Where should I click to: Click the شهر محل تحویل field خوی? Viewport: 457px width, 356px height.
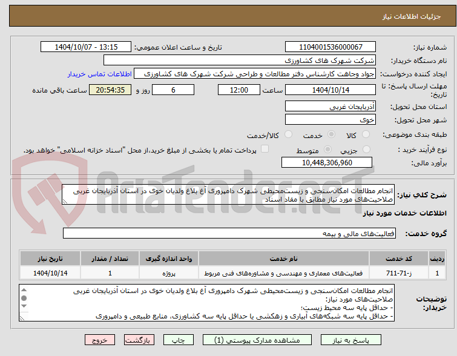pos(330,119)
